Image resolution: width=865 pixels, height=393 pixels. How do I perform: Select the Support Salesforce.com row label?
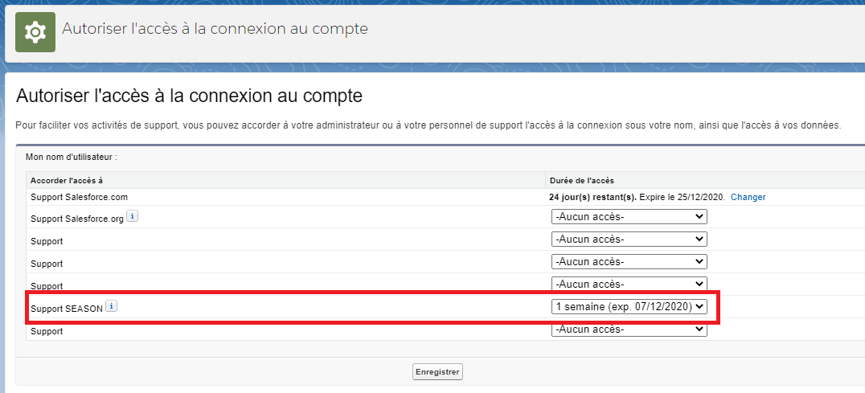point(80,197)
